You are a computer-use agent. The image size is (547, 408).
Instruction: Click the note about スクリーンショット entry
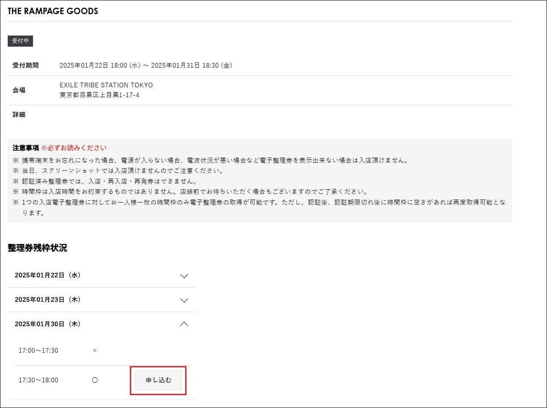(x=118, y=171)
